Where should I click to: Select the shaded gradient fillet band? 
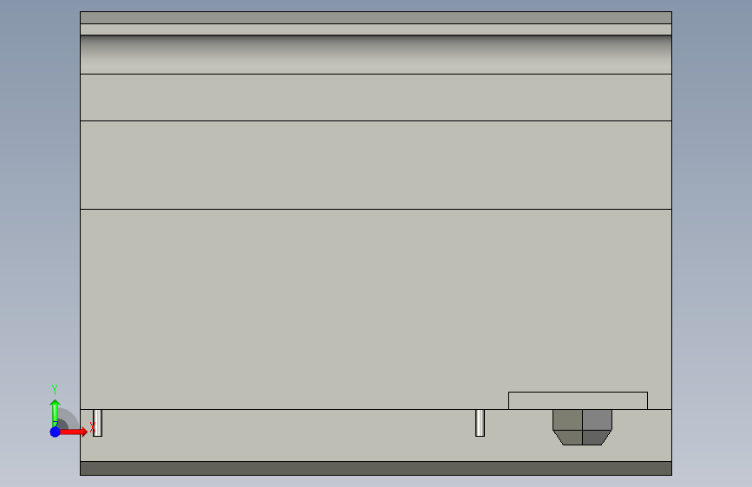click(376, 55)
